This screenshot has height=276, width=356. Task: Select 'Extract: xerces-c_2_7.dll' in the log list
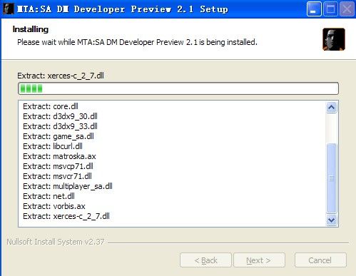(66, 216)
